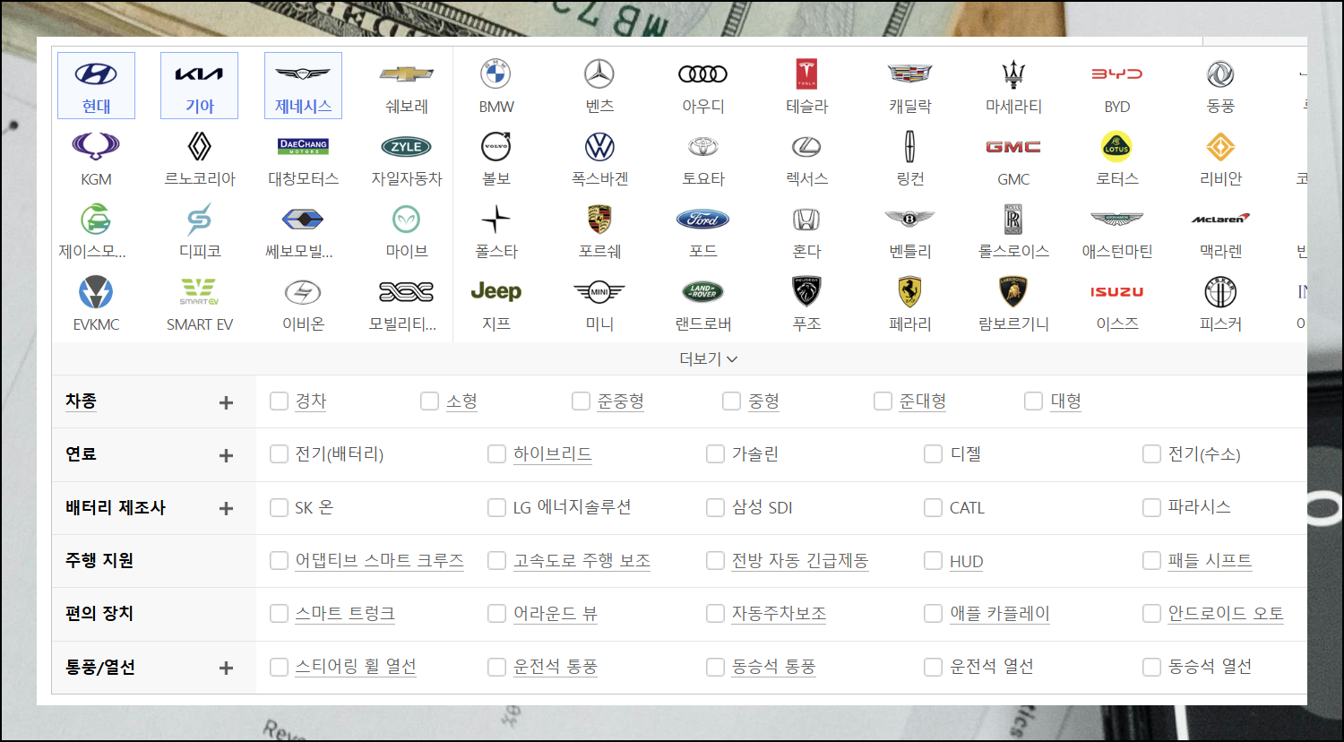Choose the Volkswagen (폭스바겐) logo
The image size is (1344, 742).
click(x=599, y=146)
